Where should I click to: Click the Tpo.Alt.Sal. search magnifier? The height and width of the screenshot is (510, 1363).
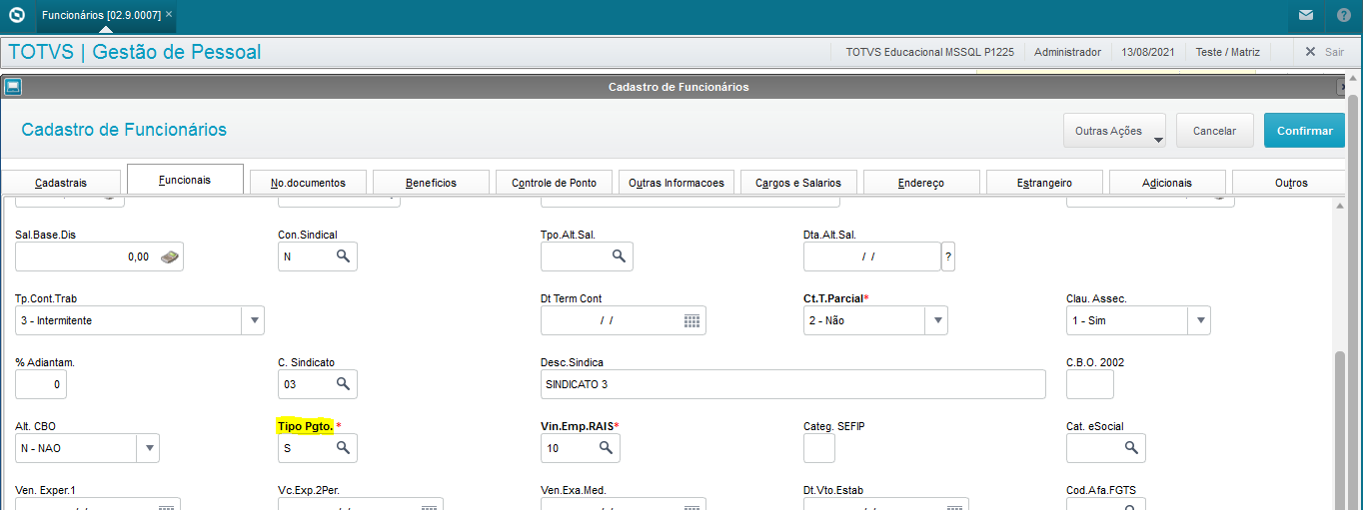(619, 256)
